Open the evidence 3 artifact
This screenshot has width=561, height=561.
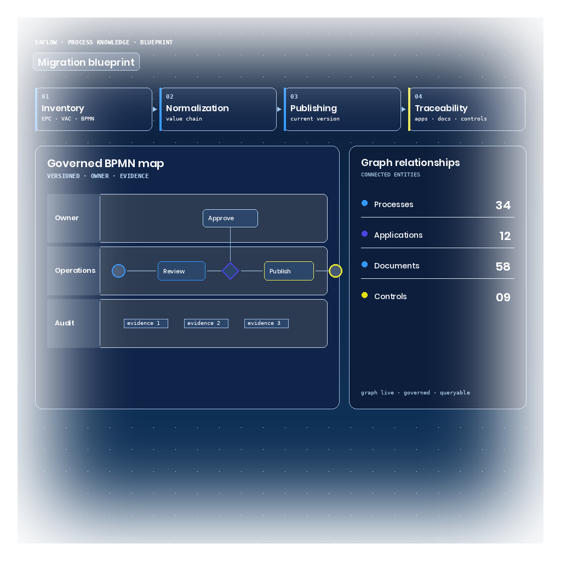click(x=267, y=323)
